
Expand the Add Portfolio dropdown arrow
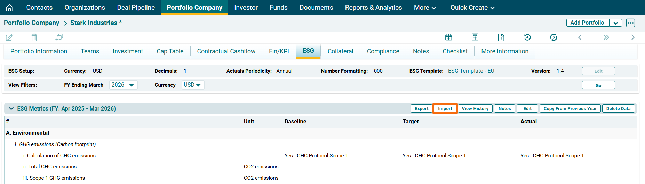point(615,23)
